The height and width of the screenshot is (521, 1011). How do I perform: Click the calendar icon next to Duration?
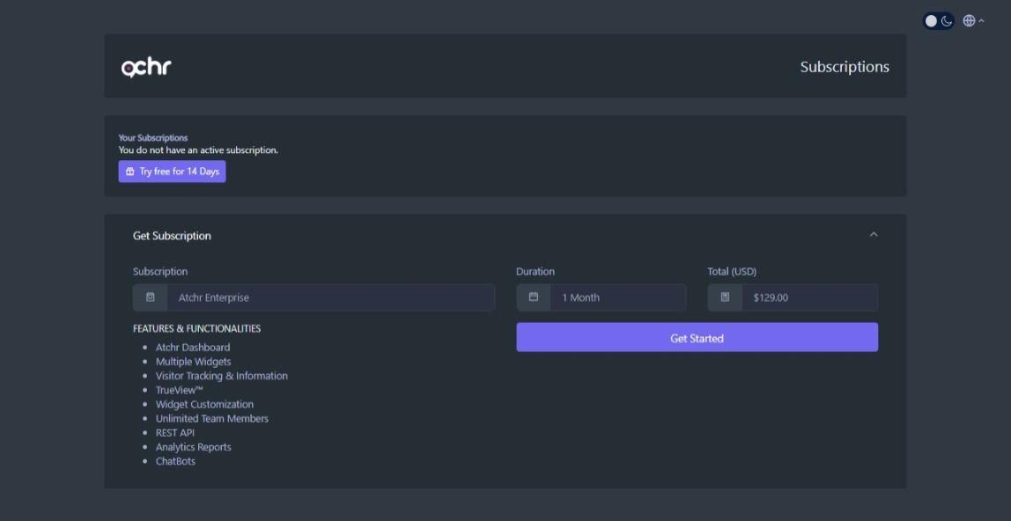534,297
